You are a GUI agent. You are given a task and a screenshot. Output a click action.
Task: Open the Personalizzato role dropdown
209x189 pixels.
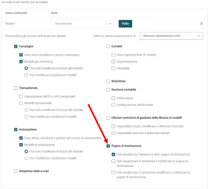click(x=83, y=24)
